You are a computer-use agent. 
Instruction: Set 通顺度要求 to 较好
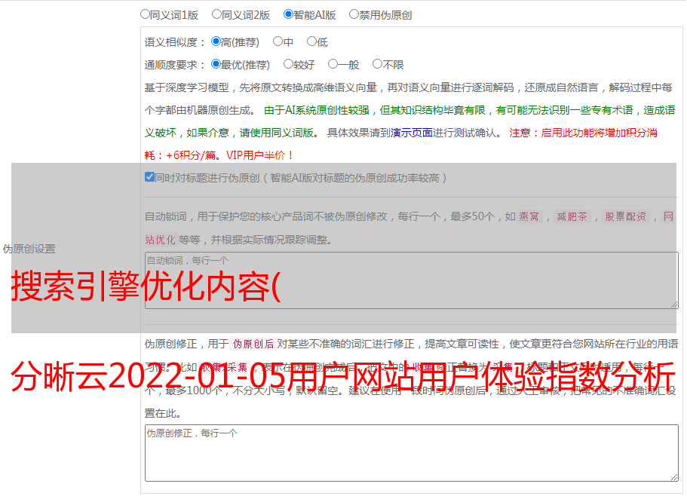coord(288,64)
